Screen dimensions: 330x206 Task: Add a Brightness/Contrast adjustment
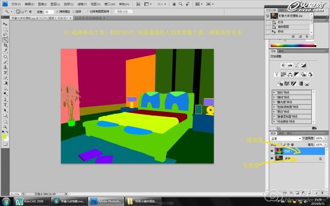283,65
